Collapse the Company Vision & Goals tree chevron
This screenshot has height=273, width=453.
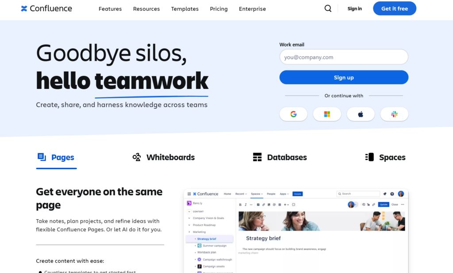189,218
